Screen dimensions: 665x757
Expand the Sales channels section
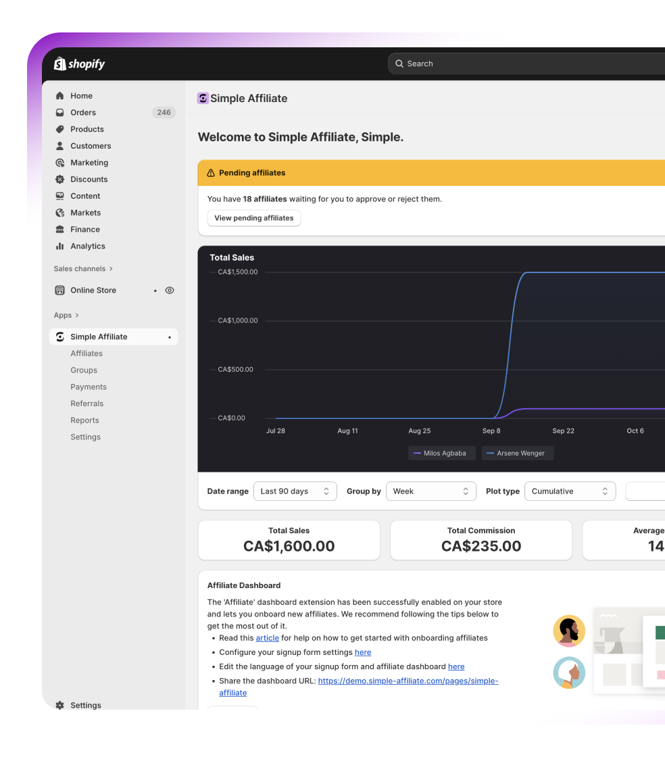[x=83, y=269]
